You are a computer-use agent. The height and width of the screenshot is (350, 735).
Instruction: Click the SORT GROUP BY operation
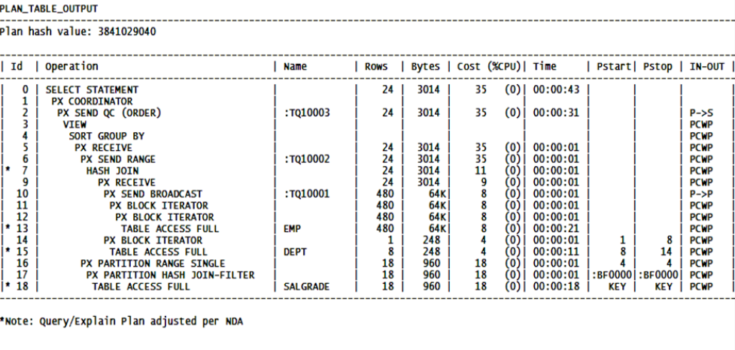click(106, 136)
